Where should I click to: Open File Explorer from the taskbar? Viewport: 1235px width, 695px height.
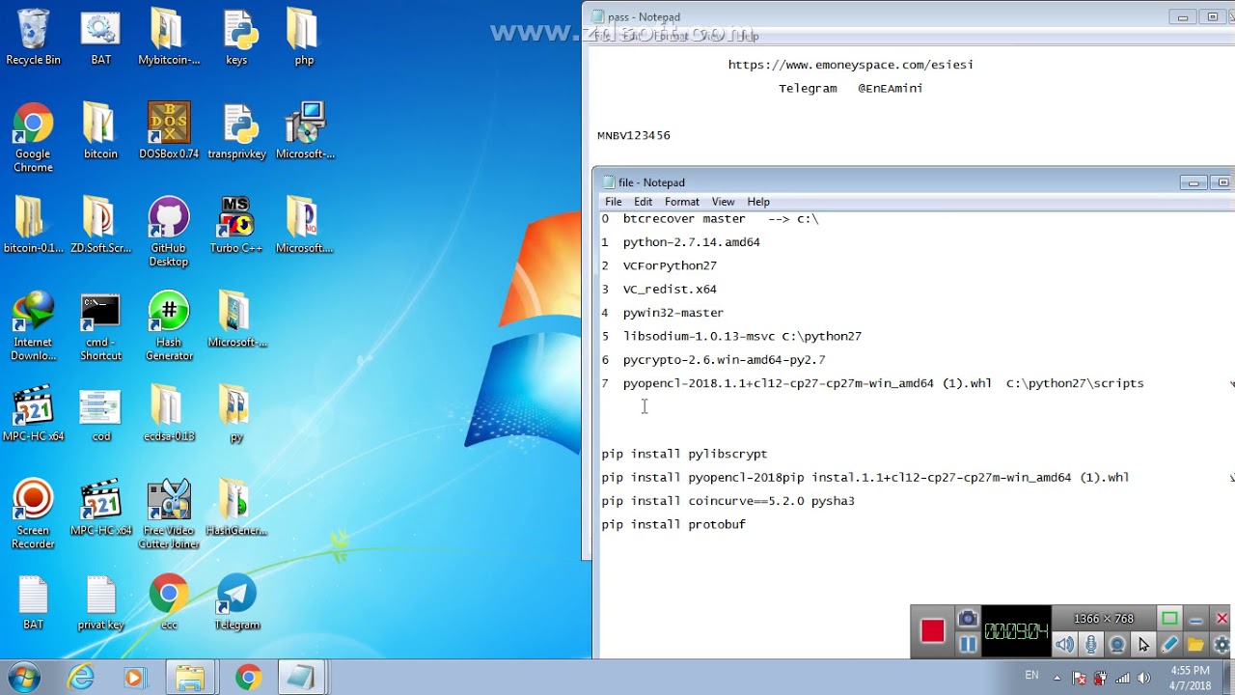[189, 679]
